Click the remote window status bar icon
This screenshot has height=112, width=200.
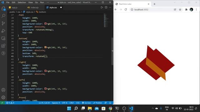pos(2,103)
